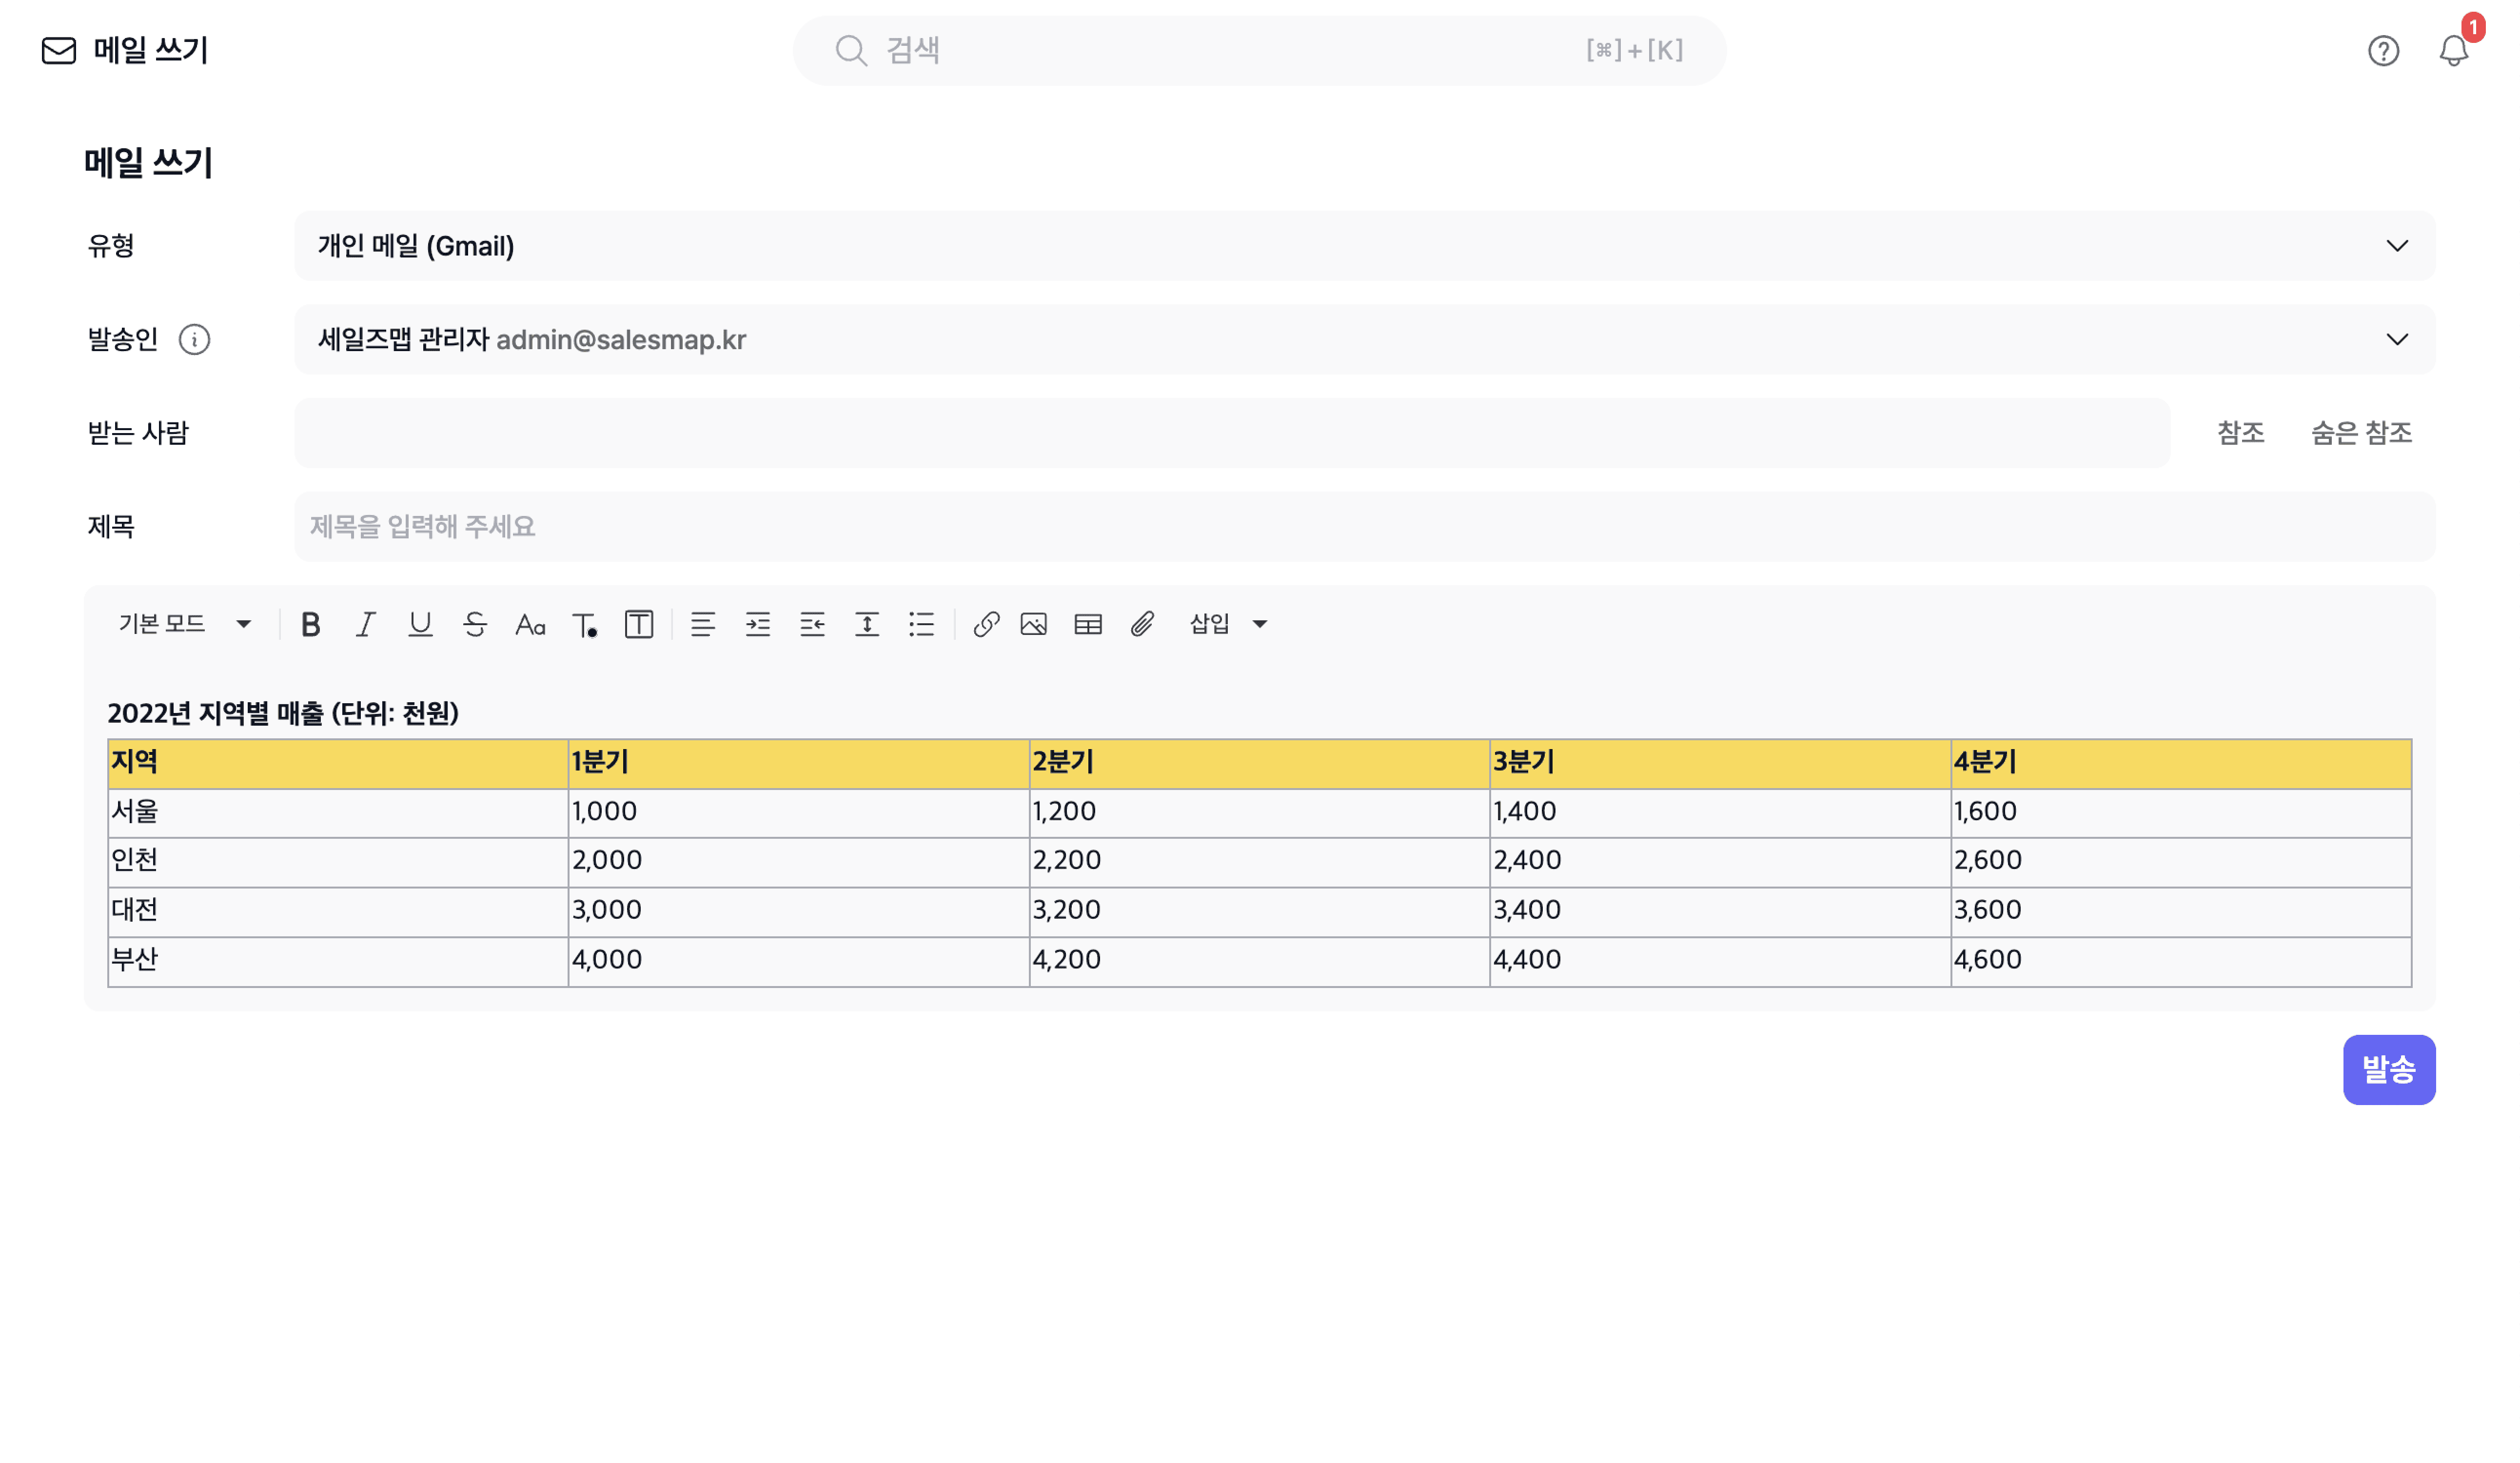Viewport: 2520px width, 1463px height.
Task: Insert a table
Action: (1088, 624)
